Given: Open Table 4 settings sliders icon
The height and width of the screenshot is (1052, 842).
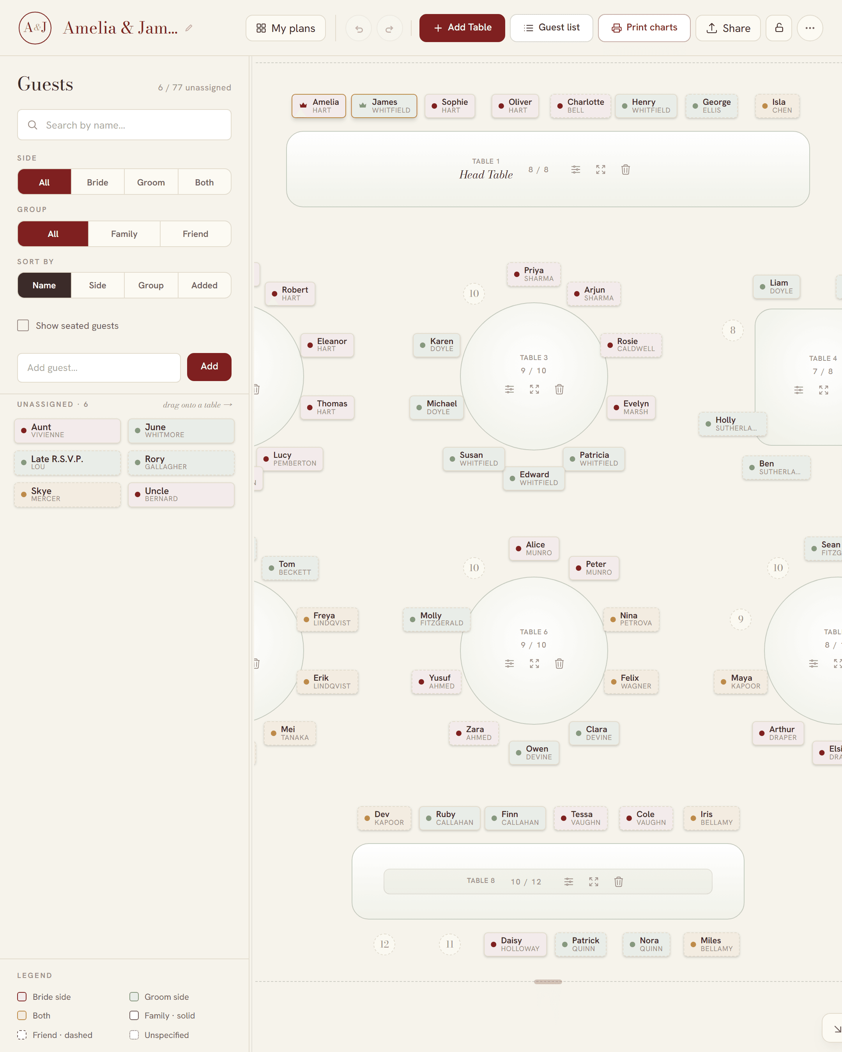Looking at the screenshot, I should click(799, 390).
